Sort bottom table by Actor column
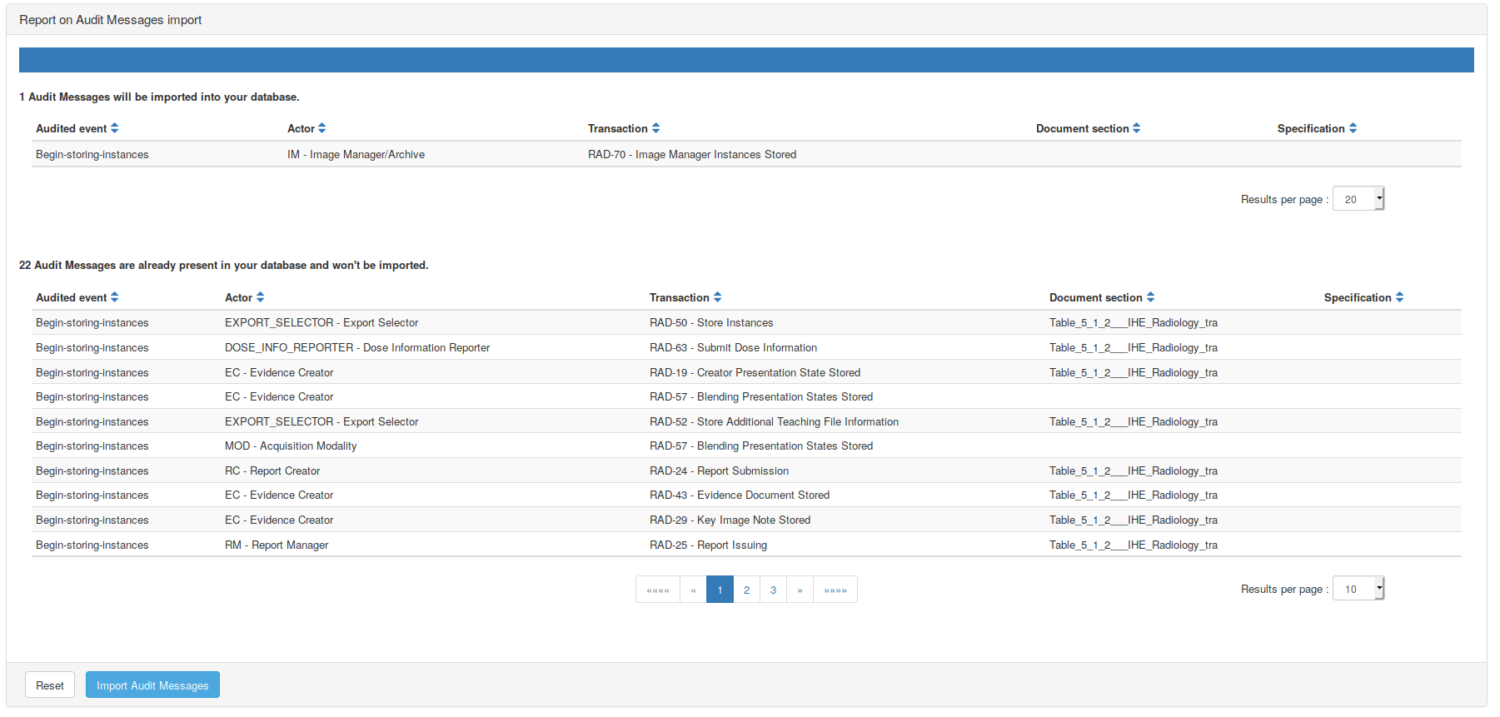Screen dimensions: 1500x717 [x=261, y=297]
